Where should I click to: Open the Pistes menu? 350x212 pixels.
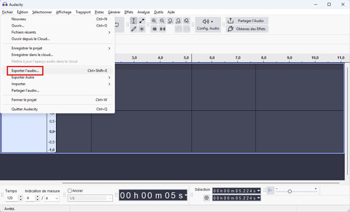pos(99,12)
